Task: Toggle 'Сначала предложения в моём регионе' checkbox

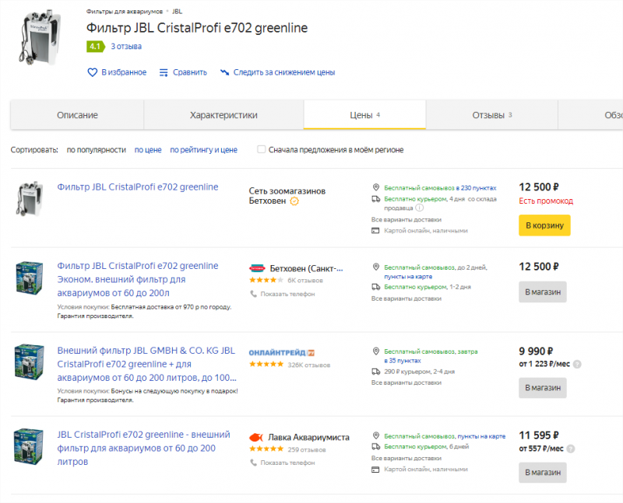Action: (x=261, y=149)
